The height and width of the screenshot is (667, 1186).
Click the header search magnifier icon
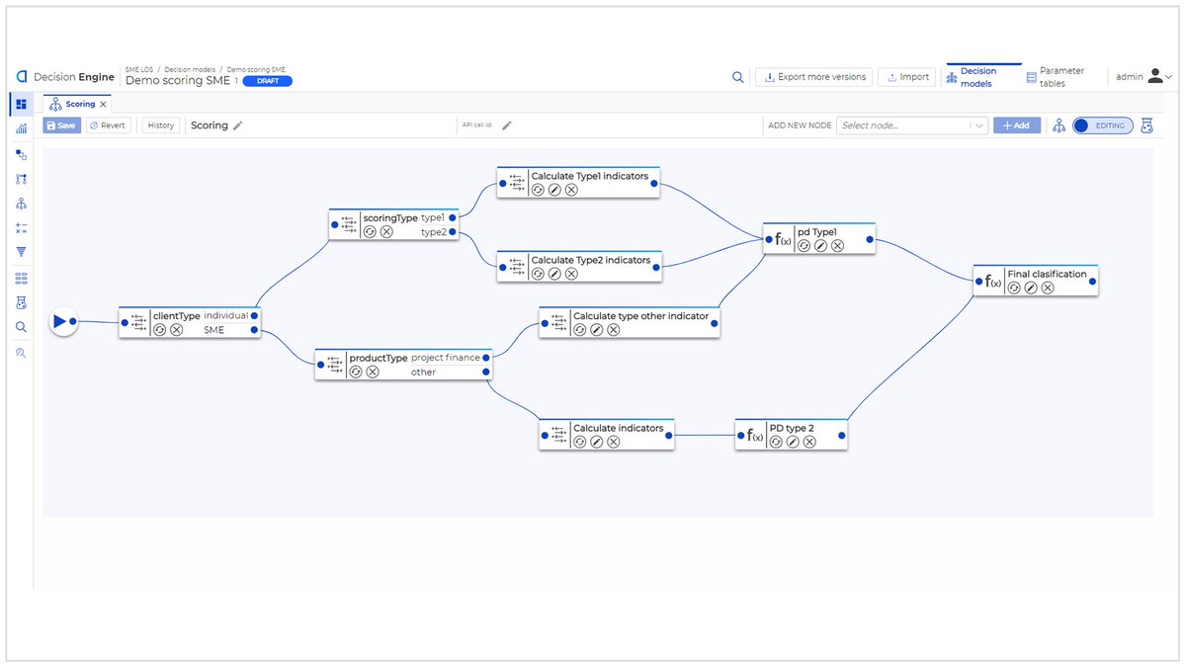pos(737,77)
